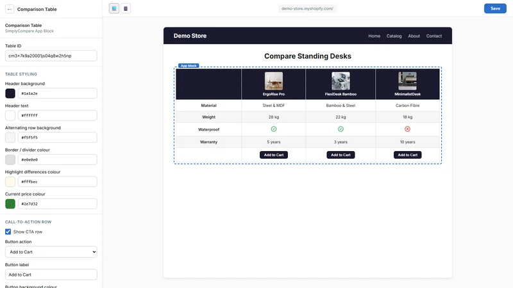
Task: Open the Border divider colour swatch
Action: 10,159
